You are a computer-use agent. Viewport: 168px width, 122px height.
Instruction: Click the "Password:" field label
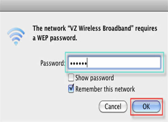tap(53, 63)
